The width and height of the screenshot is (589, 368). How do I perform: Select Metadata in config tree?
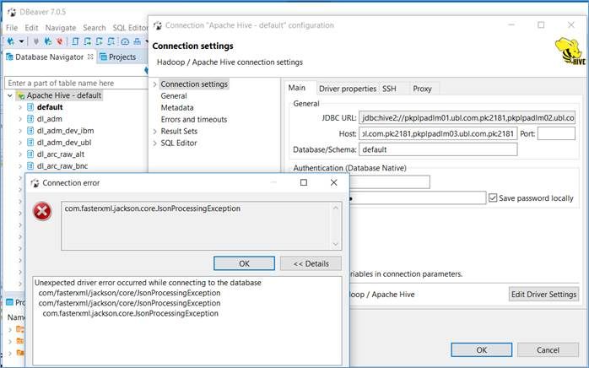pos(177,107)
